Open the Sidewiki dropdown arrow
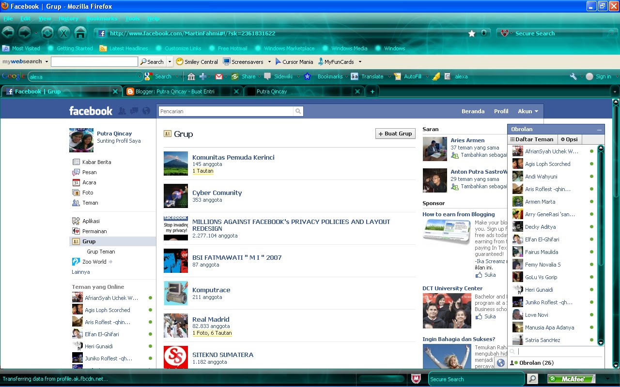 pyautogui.click(x=298, y=76)
